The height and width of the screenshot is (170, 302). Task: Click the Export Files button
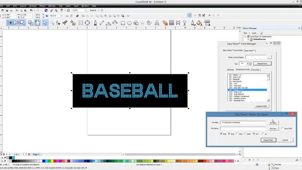268,140
